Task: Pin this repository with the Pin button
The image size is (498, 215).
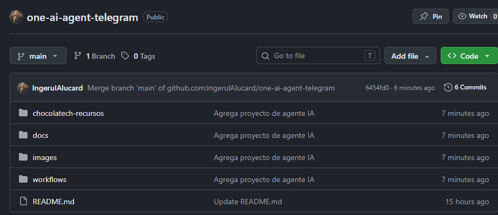Action: tap(430, 16)
